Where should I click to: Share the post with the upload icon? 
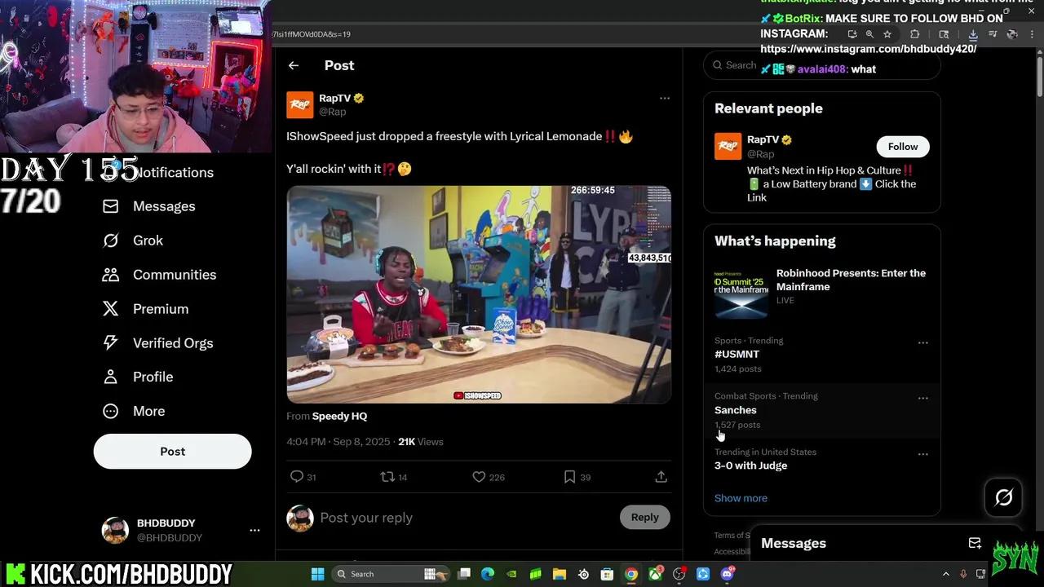tap(661, 477)
